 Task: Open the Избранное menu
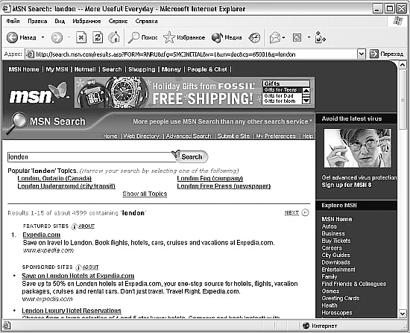tap(86, 21)
